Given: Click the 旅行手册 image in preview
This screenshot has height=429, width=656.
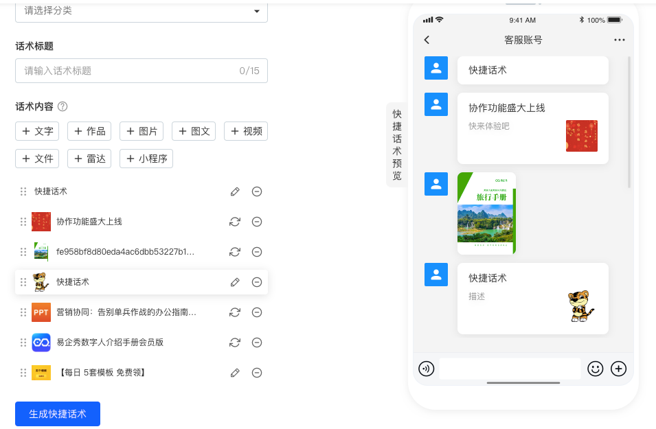Looking at the screenshot, I should tap(486, 213).
